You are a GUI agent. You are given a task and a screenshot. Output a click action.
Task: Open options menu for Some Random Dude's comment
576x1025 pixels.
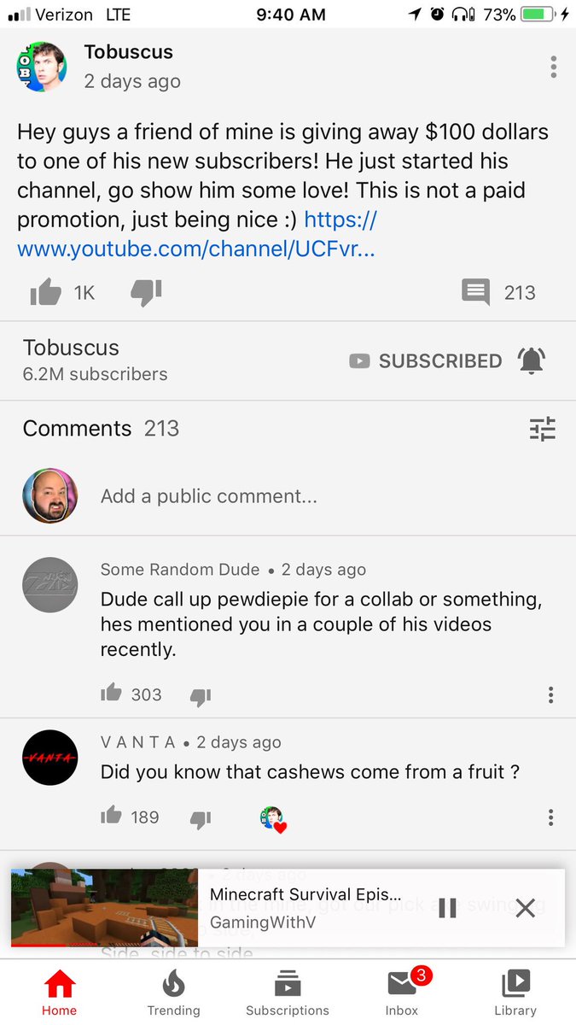click(551, 694)
